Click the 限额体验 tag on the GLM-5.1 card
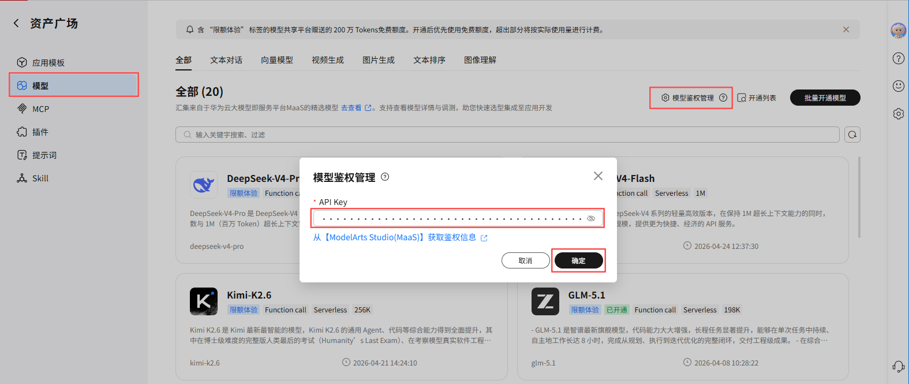This screenshot has width=909, height=384. [x=585, y=310]
